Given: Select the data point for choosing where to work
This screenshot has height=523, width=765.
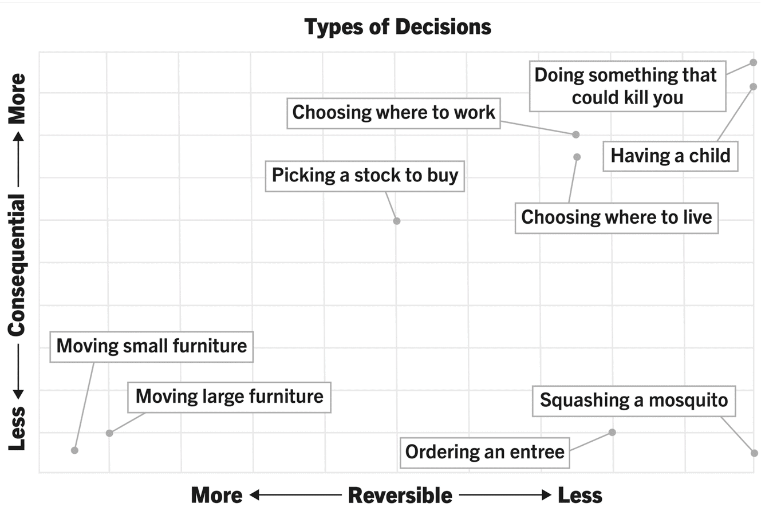Looking at the screenshot, I should click(576, 134).
